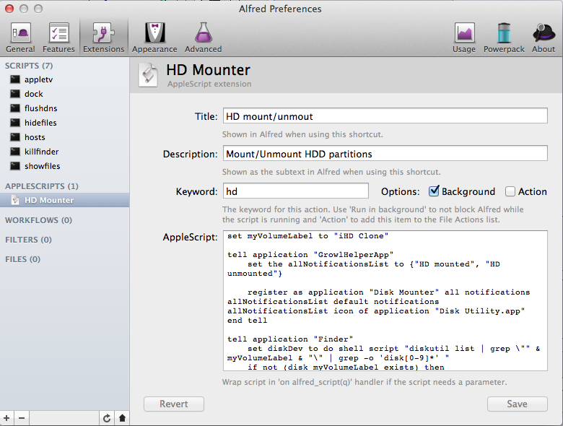This screenshot has width=563, height=426.
Task: Show the Usage graph pane
Action: pos(464,38)
